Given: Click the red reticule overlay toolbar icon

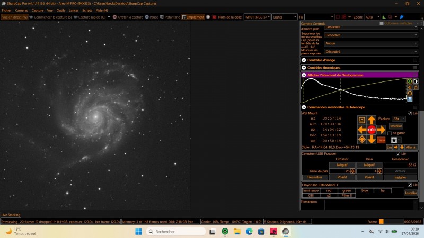Looking at the screenshot, I should coord(343,17).
